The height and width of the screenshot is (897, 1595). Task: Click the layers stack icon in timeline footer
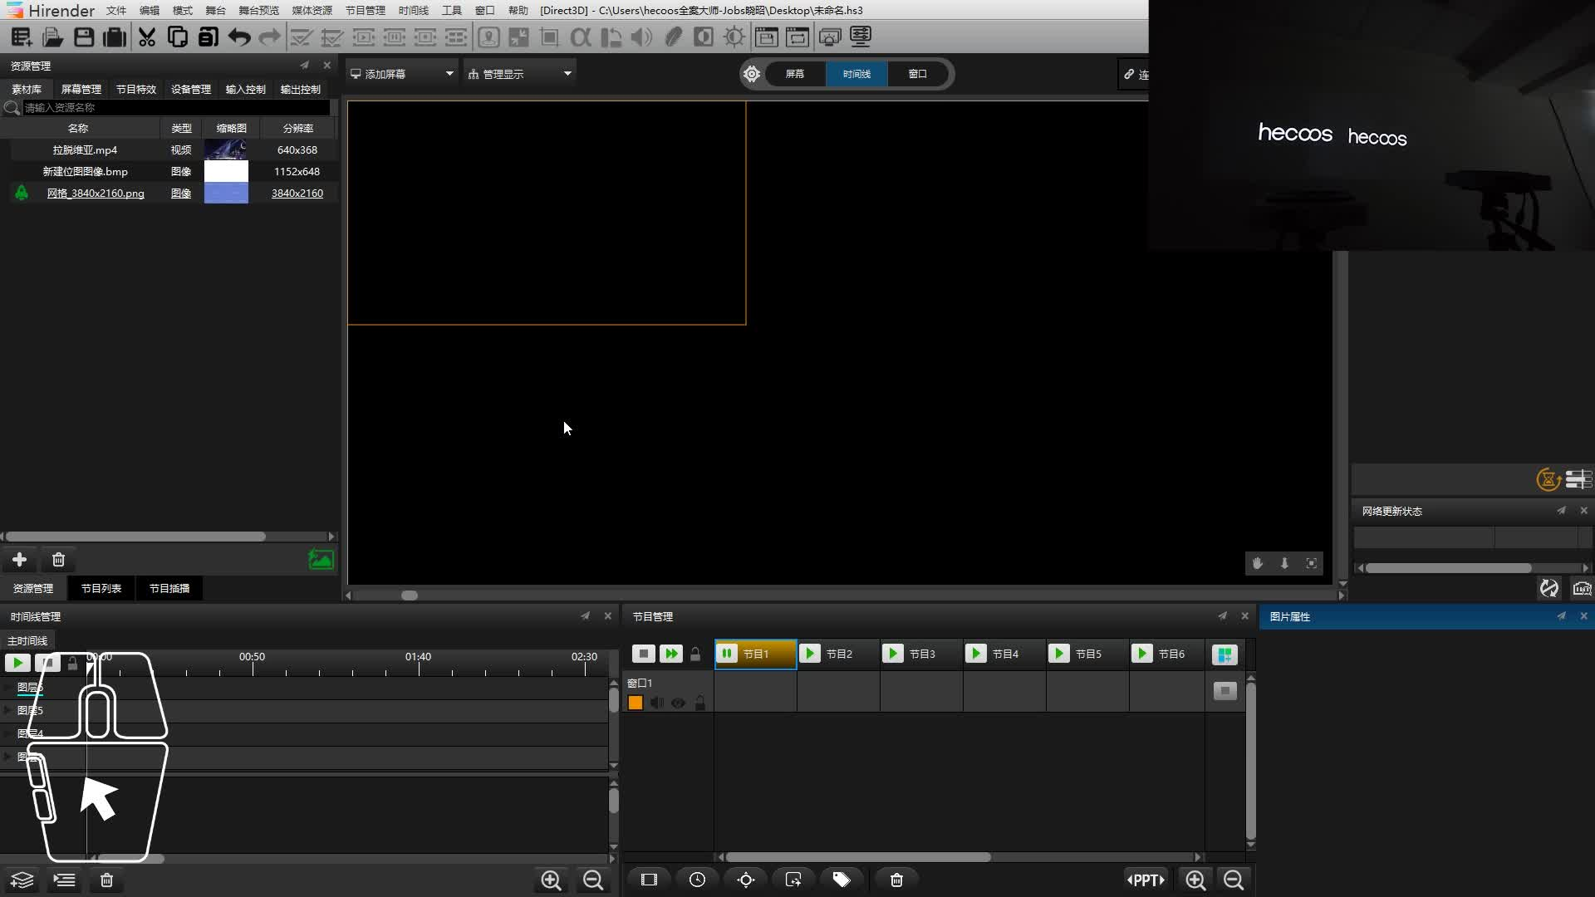22,880
